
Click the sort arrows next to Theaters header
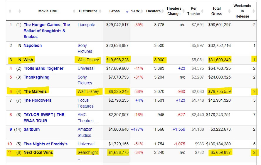[x=163, y=11]
